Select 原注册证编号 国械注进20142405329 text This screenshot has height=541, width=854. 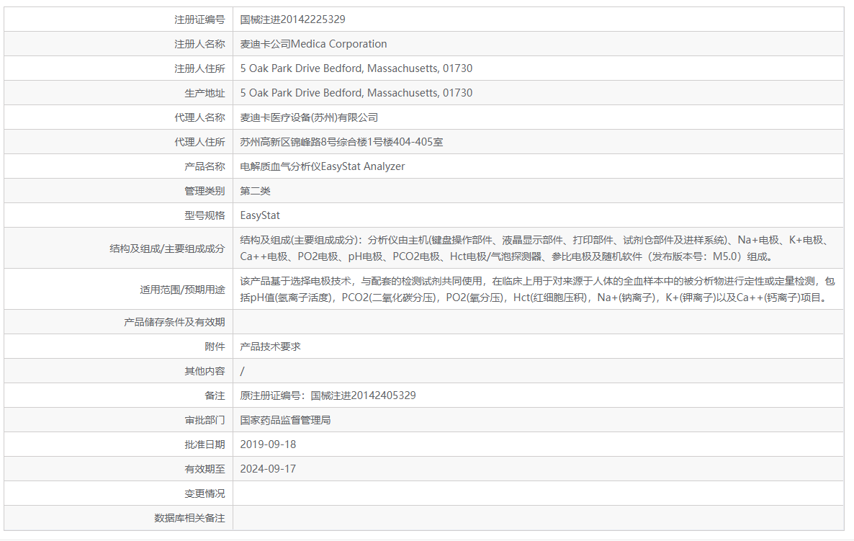point(328,395)
